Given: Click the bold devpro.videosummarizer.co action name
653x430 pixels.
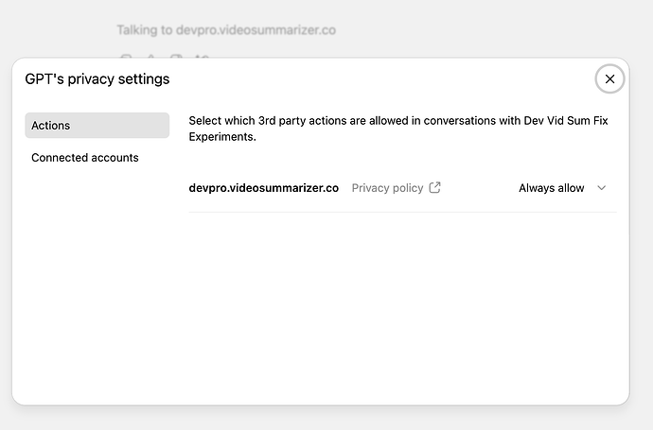Looking at the screenshot, I should 263,188.
